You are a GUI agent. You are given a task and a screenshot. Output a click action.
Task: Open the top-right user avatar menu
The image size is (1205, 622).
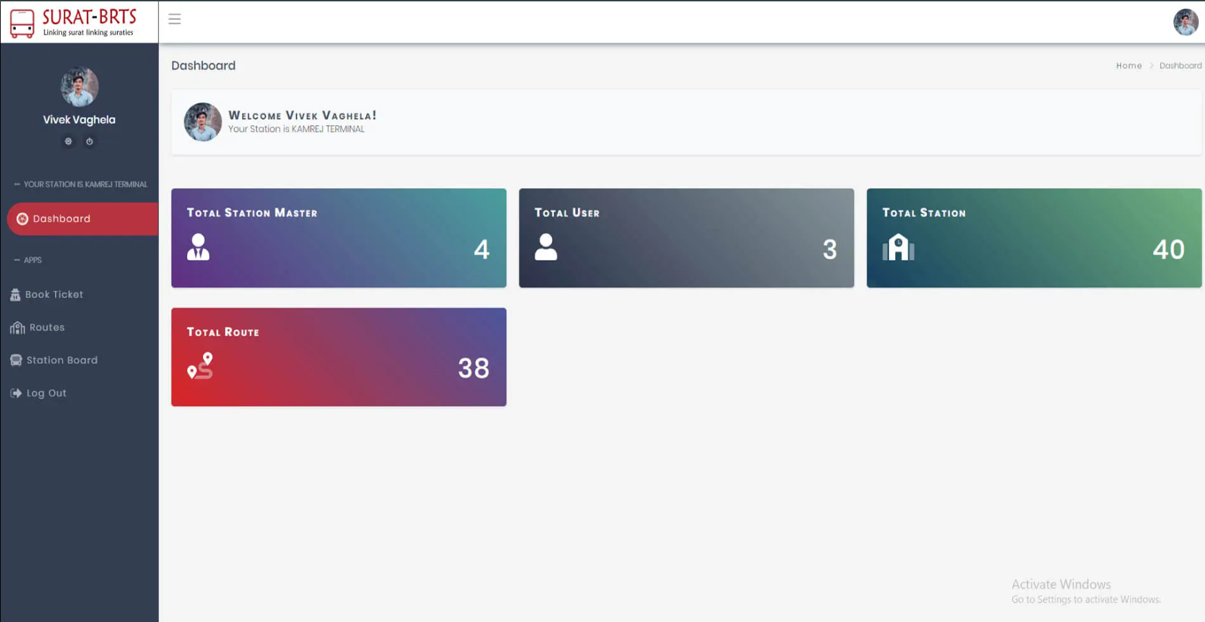pyautogui.click(x=1185, y=22)
